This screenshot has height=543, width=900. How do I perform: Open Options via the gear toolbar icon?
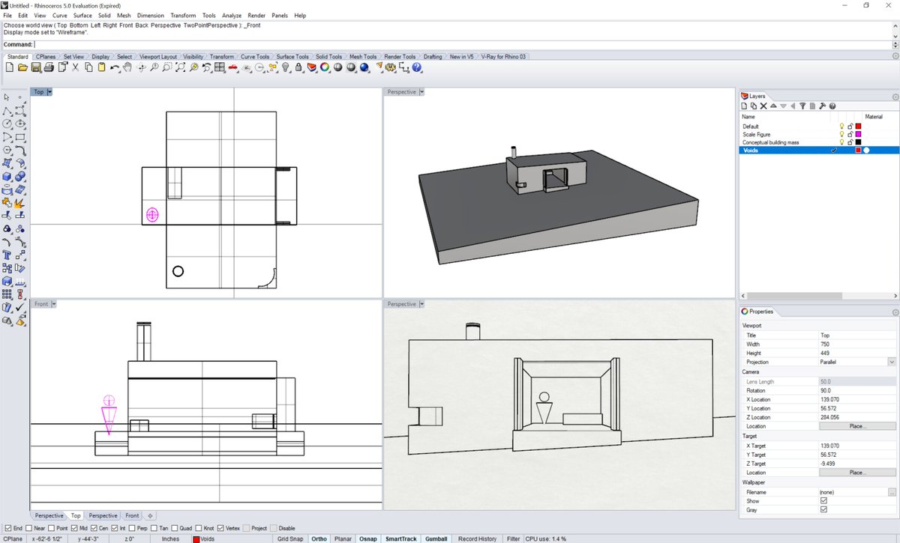tap(391, 67)
